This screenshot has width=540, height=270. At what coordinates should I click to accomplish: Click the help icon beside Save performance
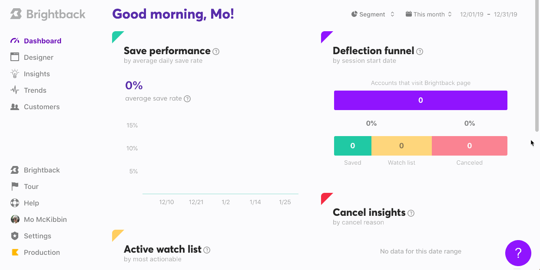click(x=216, y=52)
